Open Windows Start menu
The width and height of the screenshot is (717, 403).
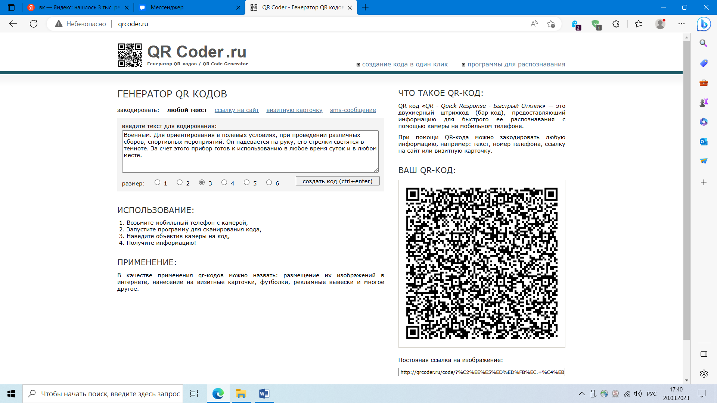coord(11,394)
